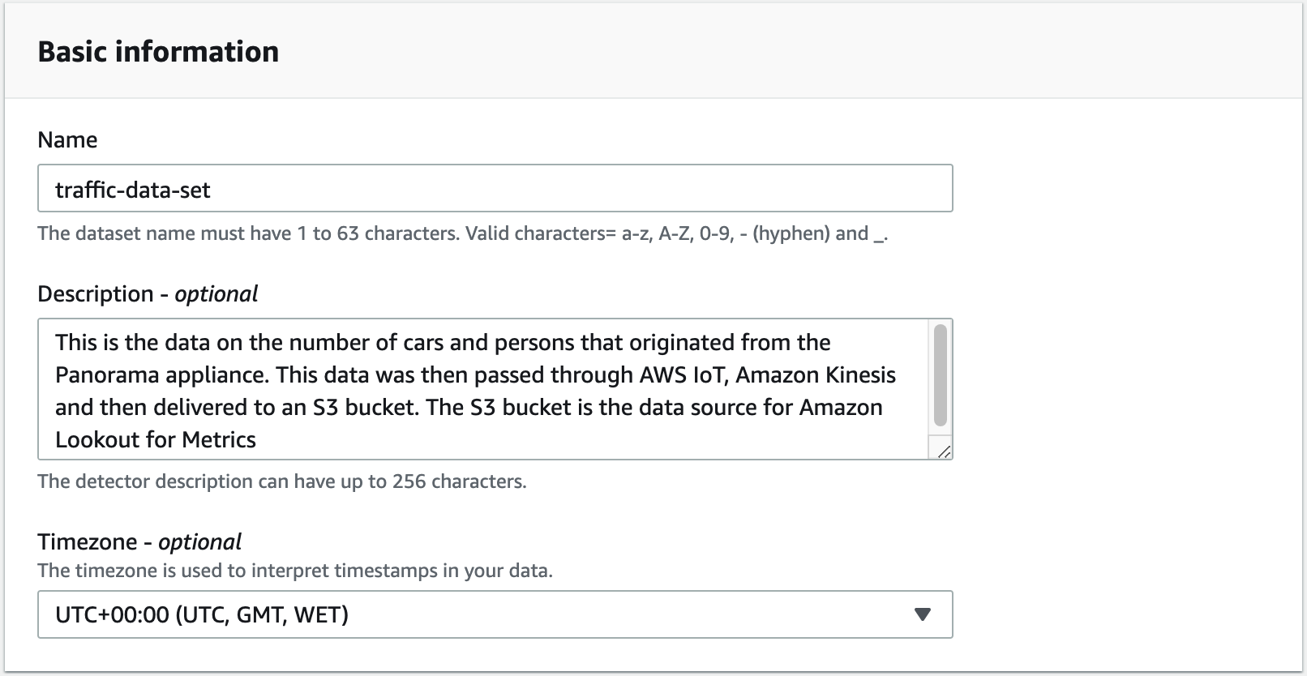Click the 'Timezone - optional' label
The height and width of the screenshot is (676, 1307).
139,541
